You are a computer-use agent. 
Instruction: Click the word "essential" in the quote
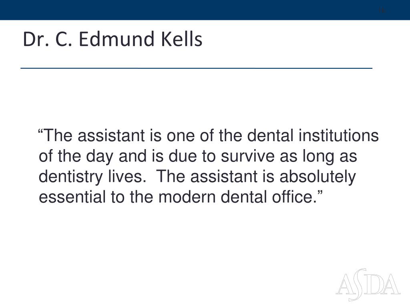(72, 197)
